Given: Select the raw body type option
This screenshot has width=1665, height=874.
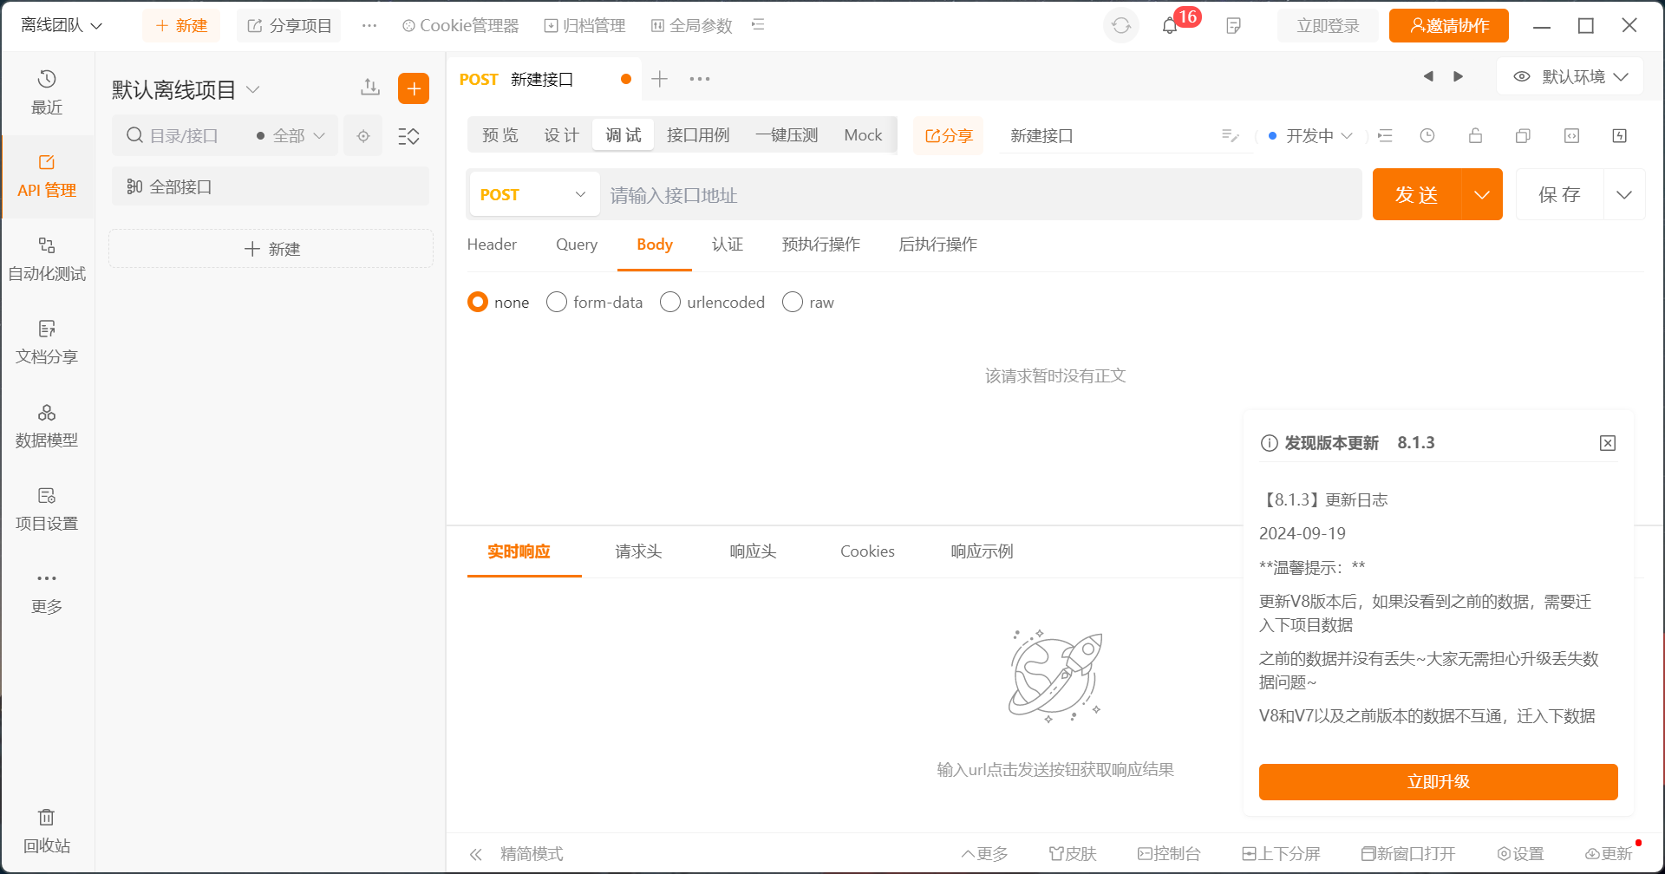Looking at the screenshot, I should coord(793,303).
